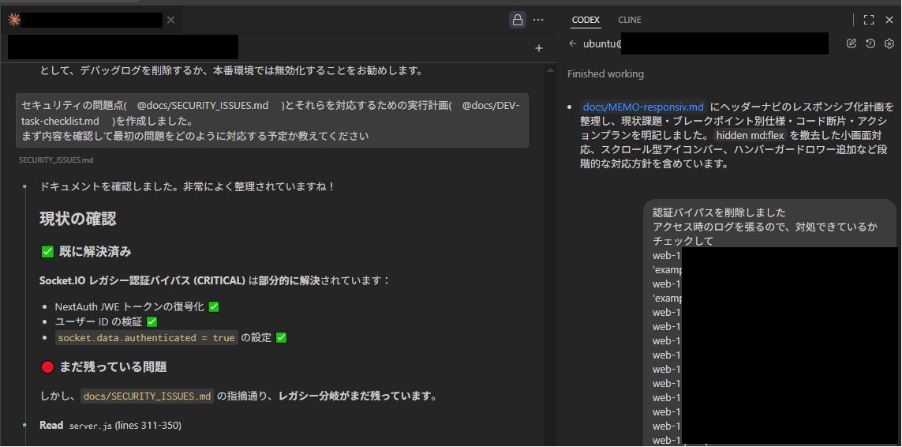Viewport: 902px width, 447px height.
Task: Click the Finished working status text
Action: (605, 74)
